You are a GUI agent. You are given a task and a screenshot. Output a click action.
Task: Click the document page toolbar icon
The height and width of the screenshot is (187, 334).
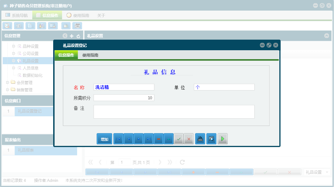[x=30, y=26]
